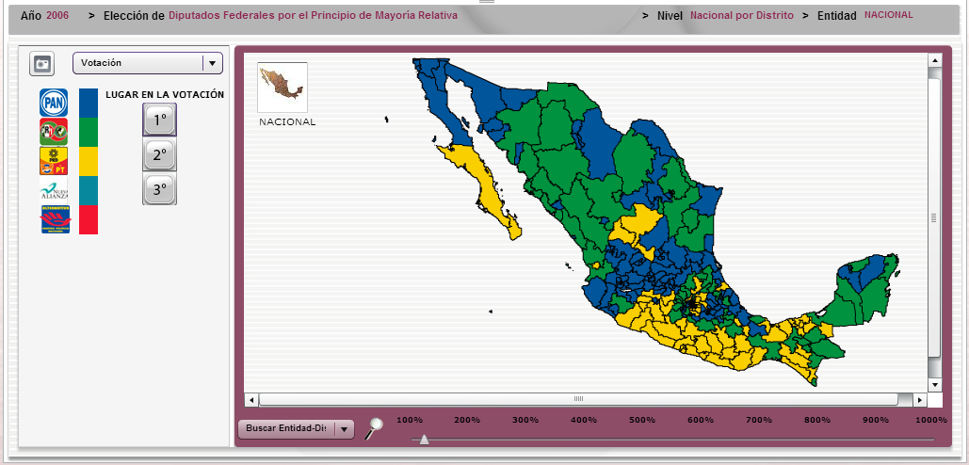Select Diputados Federales election type in breadcrumb
This screenshot has height=465, width=969.
tap(313, 16)
